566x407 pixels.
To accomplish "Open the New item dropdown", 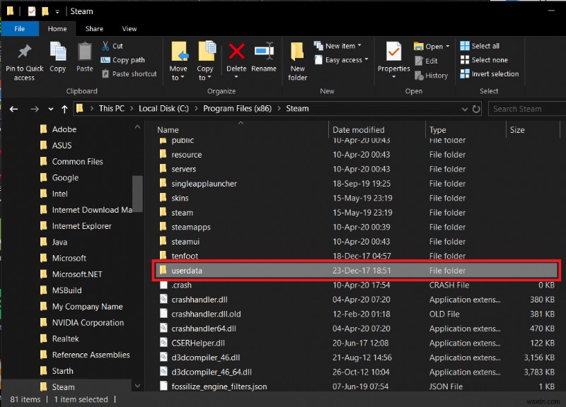I will (x=339, y=45).
